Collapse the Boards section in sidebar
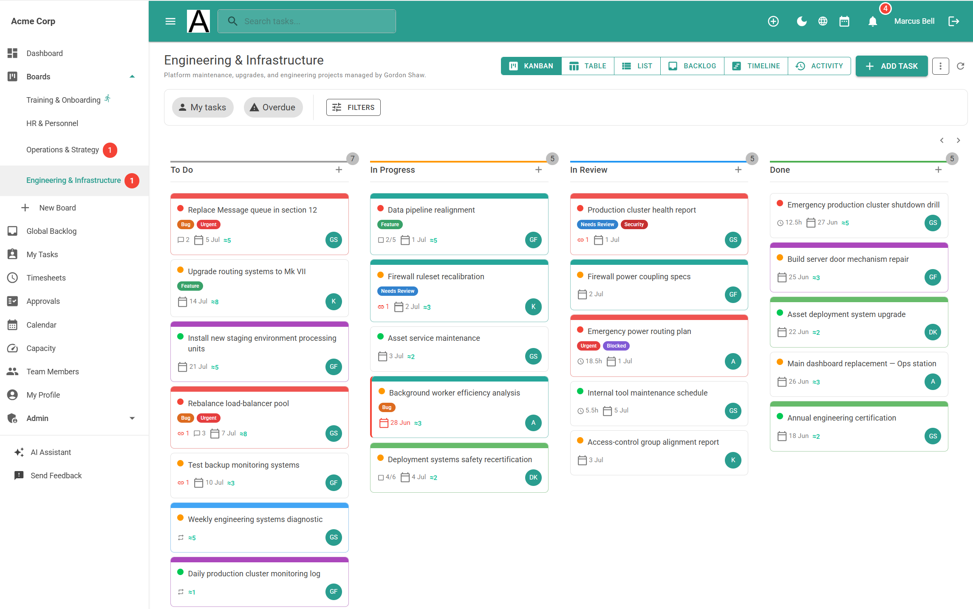The height and width of the screenshot is (609, 973). 132,76
